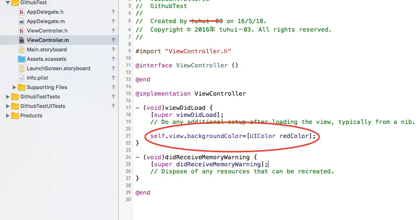Viewport: 420px width, 220px height.
Task: Select the GithubTestTests group label
Action: point(40,97)
